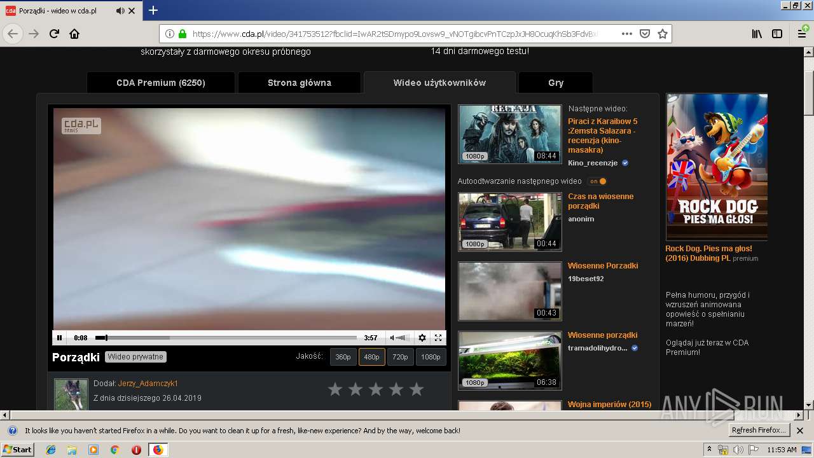This screenshot has height=458, width=814.
Task: Select 360p video quality
Action: 343,357
